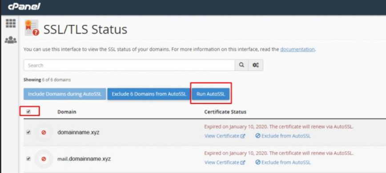Exclude mail.domainname.xyz from AutoSSL
Screen dimensions: 386x173
(x=283, y=162)
